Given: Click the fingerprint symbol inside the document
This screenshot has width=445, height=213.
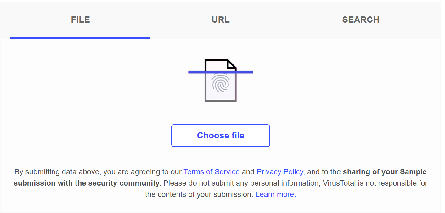Looking at the screenshot, I should (221, 83).
